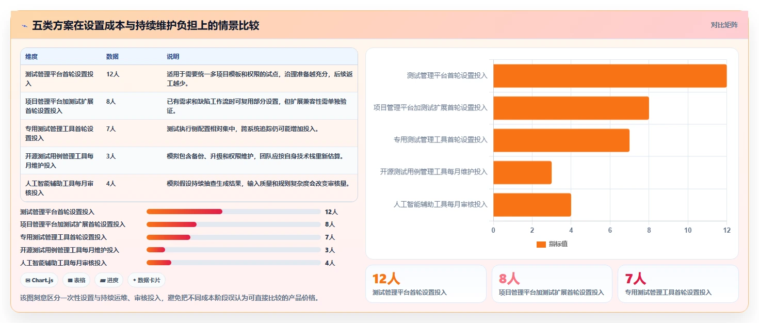Screen dimensions: 759x323
Task: Click the 数据 column header
Action: [x=112, y=57]
